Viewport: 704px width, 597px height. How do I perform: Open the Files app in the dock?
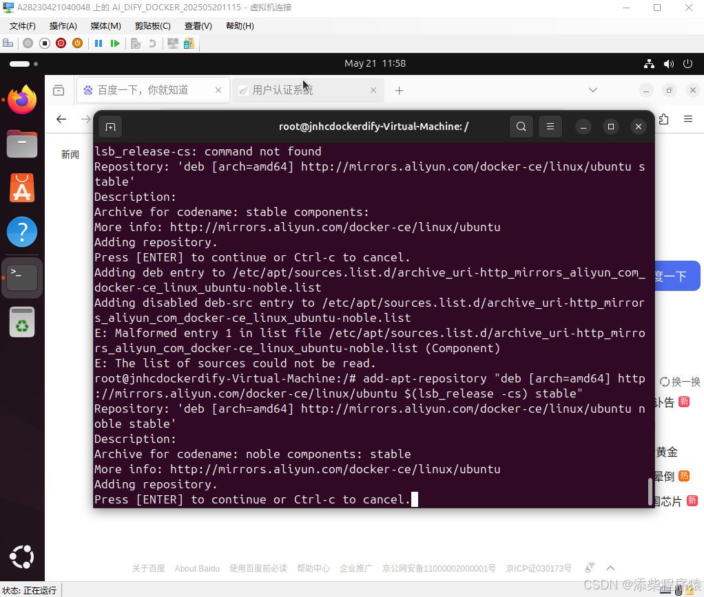pyautogui.click(x=22, y=144)
